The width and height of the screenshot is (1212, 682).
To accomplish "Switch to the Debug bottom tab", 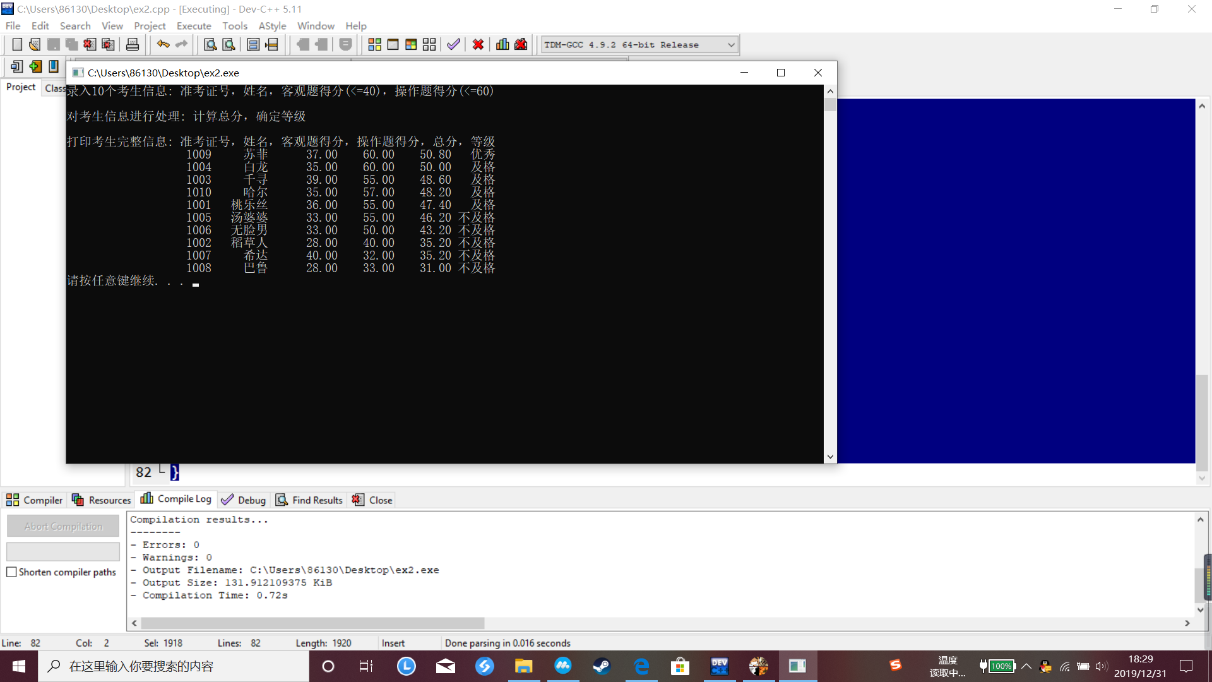I will coord(244,500).
